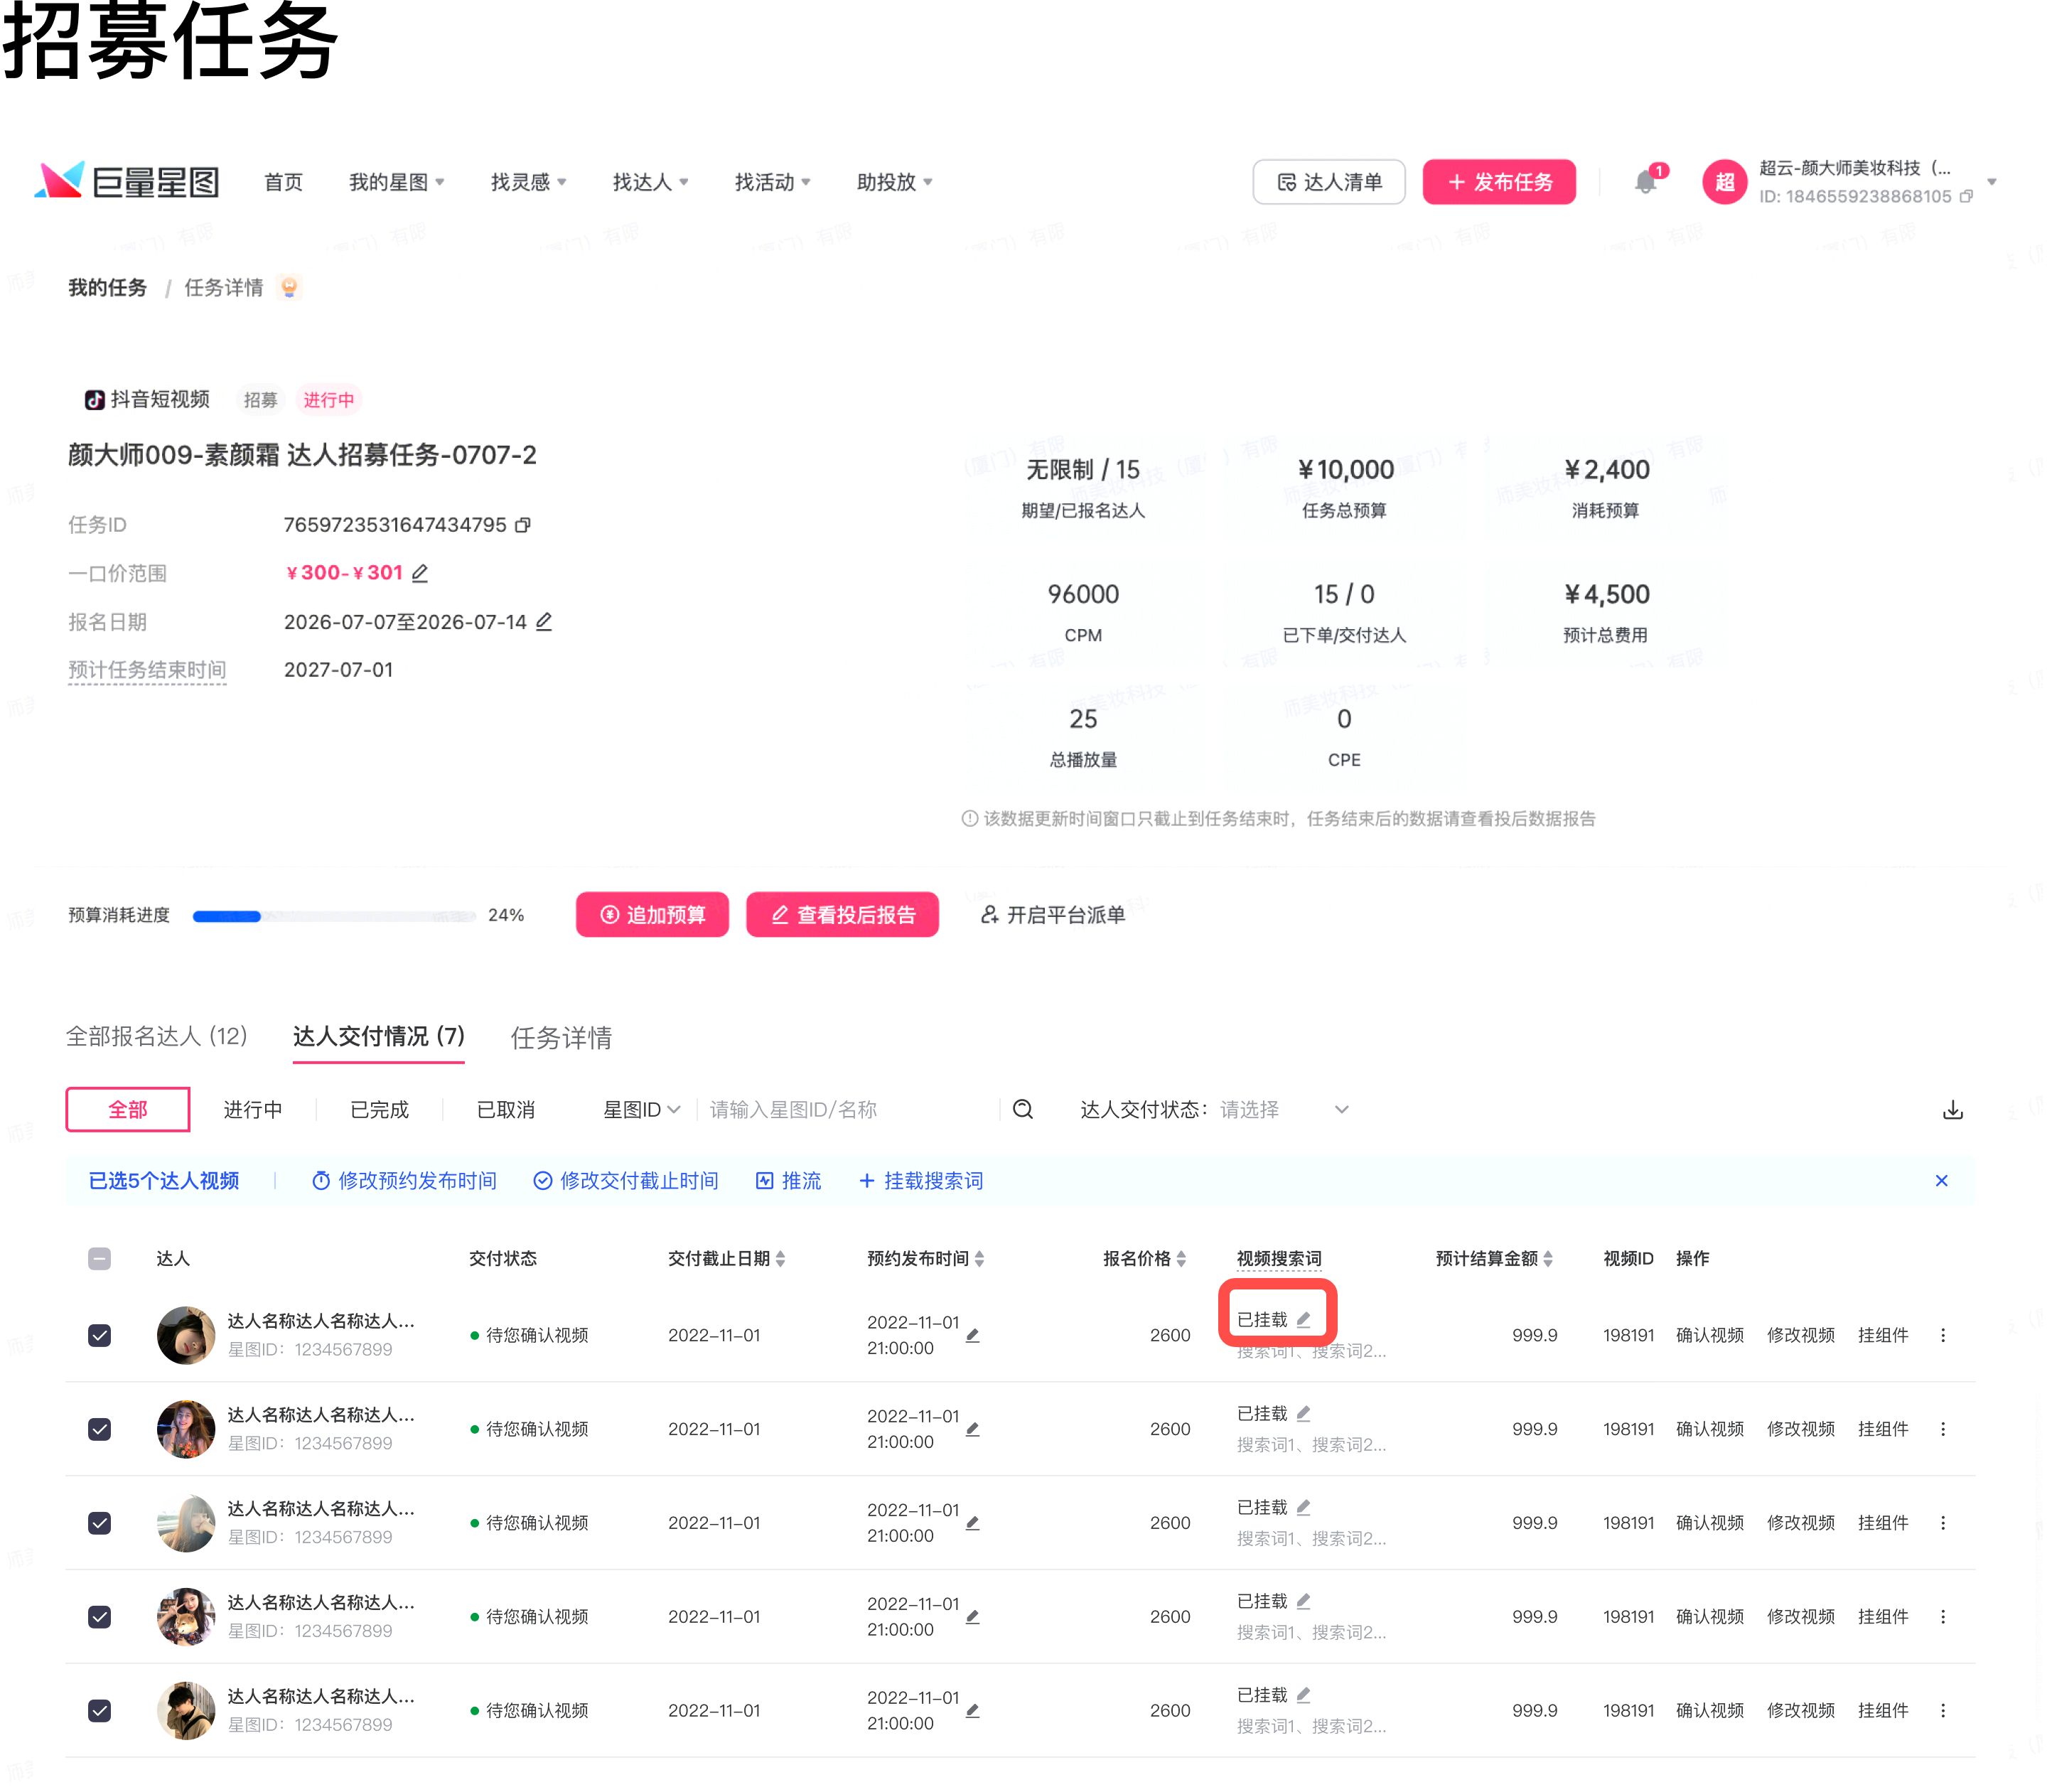Uncheck the third talent row checkbox

point(99,1523)
